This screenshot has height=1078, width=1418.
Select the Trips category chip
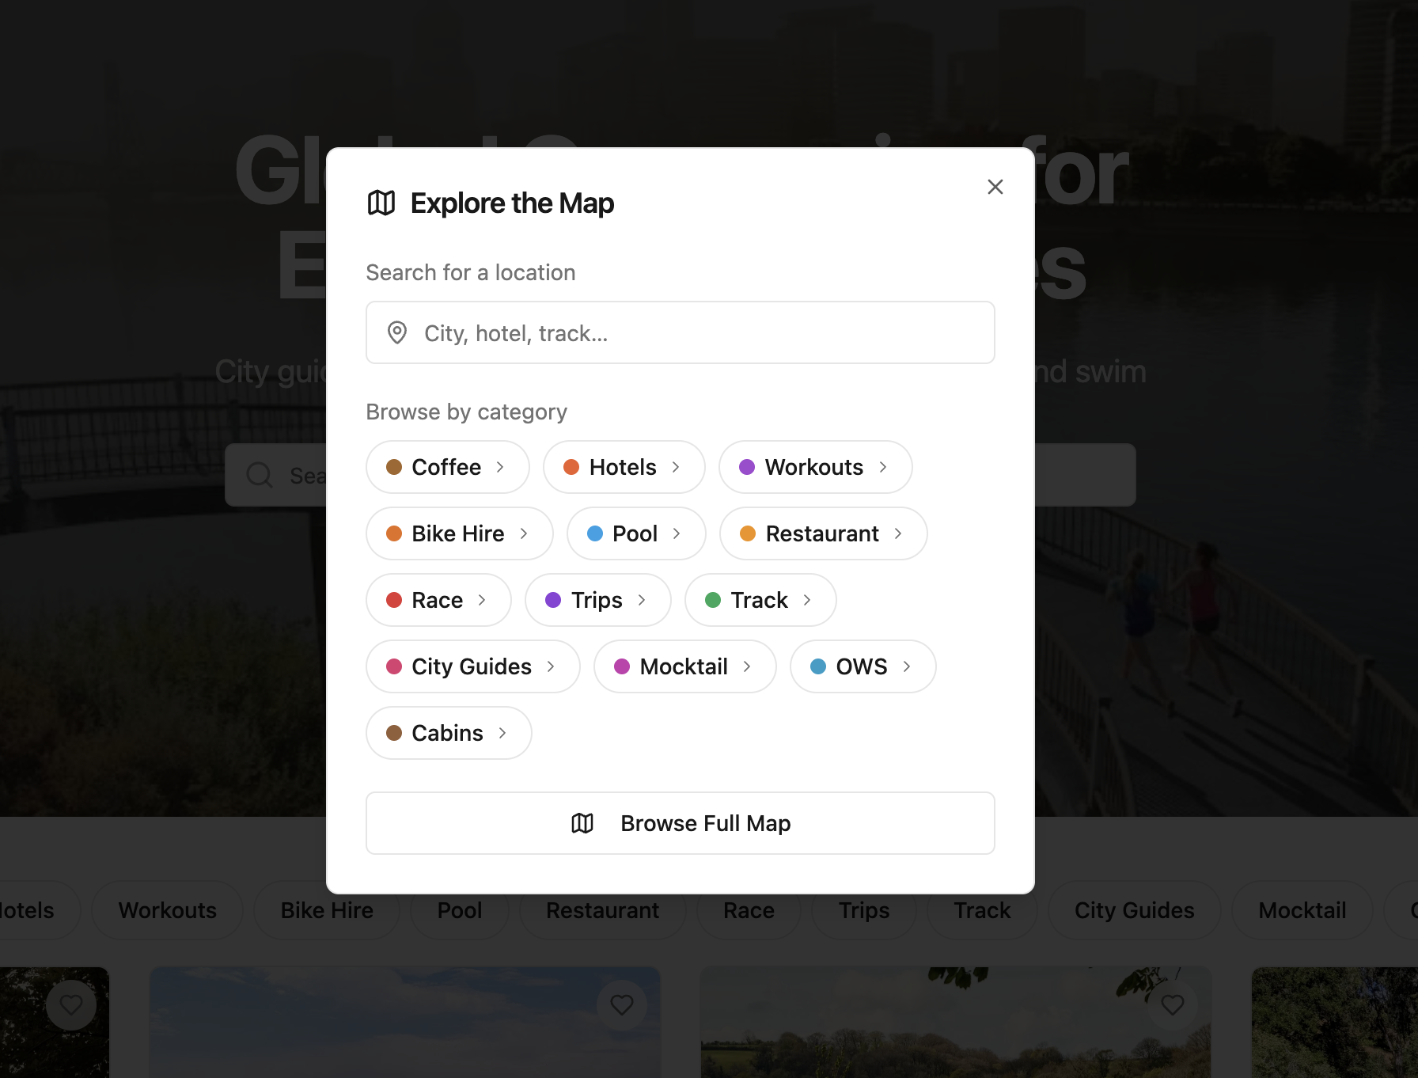pos(598,600)
